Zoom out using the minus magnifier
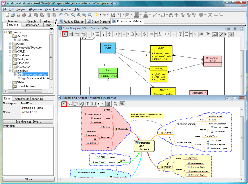The height and width of the screenshot is (184, 248). 84,15
